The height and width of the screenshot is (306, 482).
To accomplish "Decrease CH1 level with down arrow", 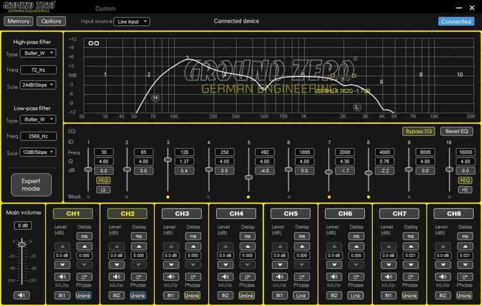I will 62,265.
